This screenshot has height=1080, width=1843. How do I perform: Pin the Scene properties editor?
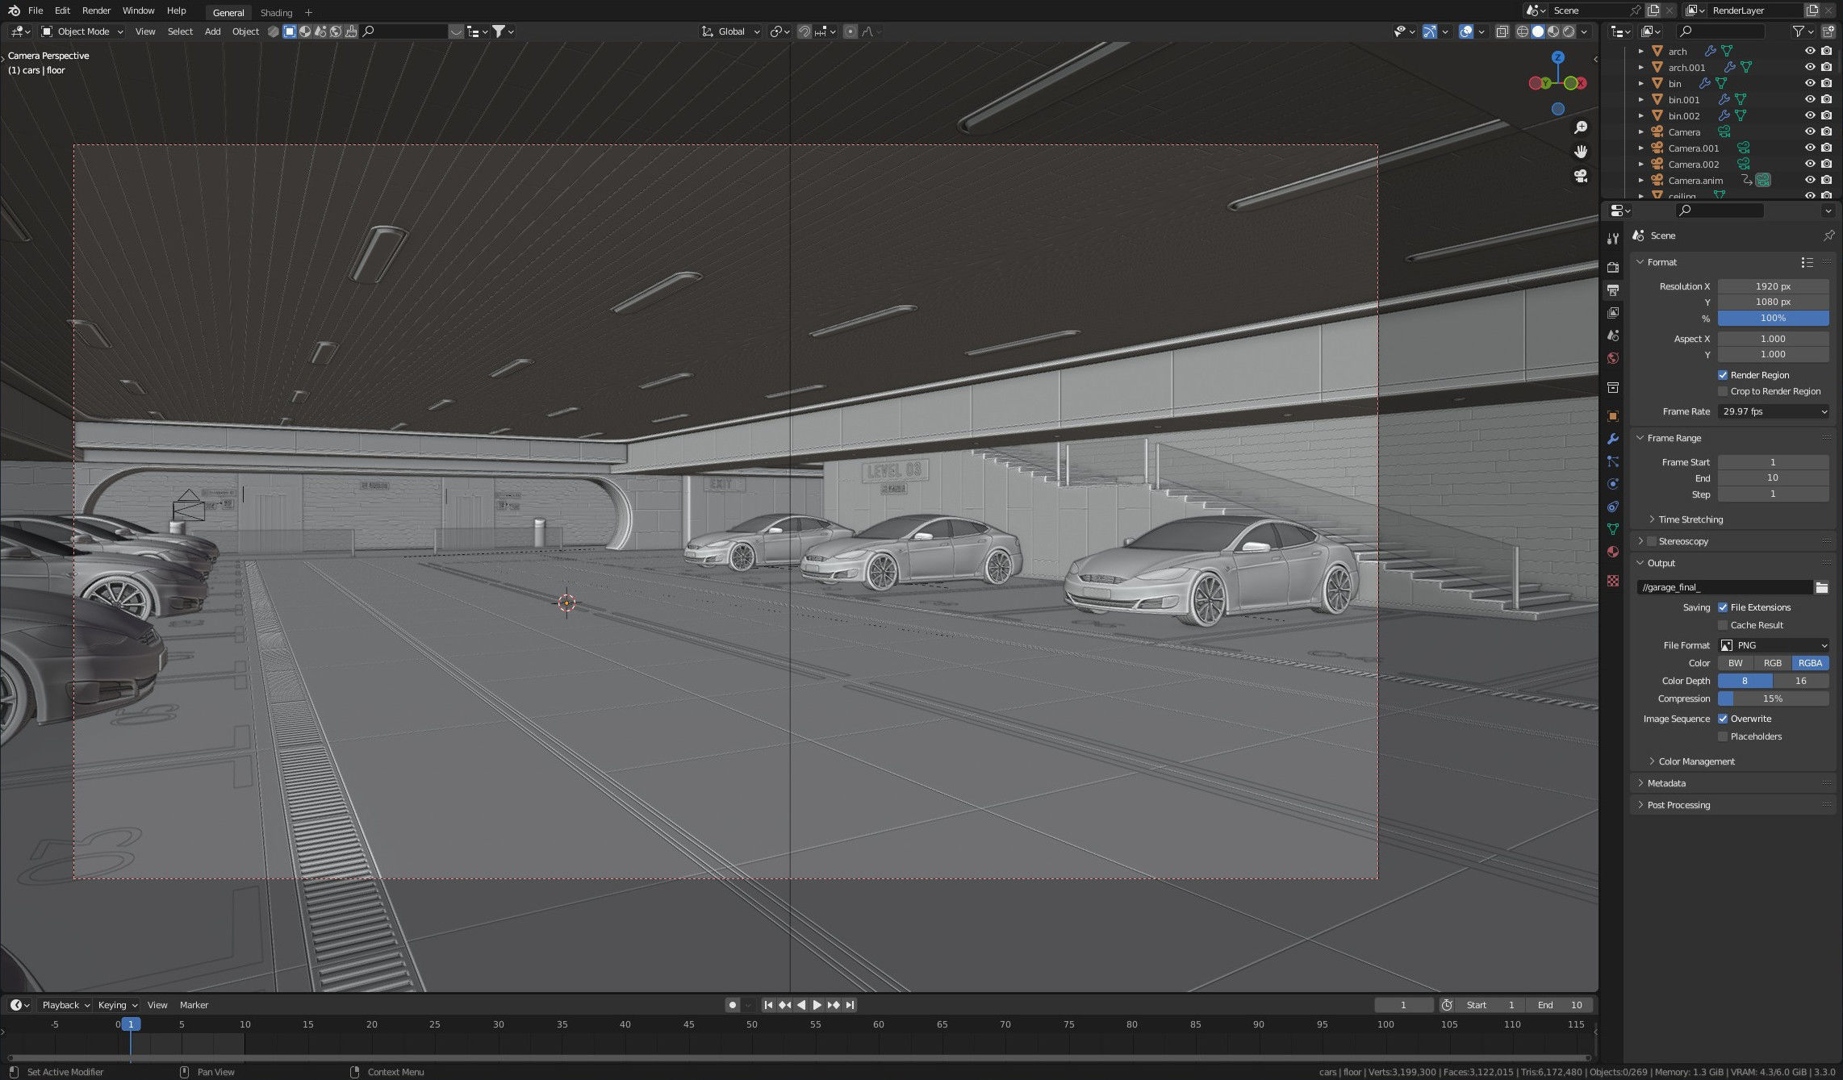[x=1828, y=236]
